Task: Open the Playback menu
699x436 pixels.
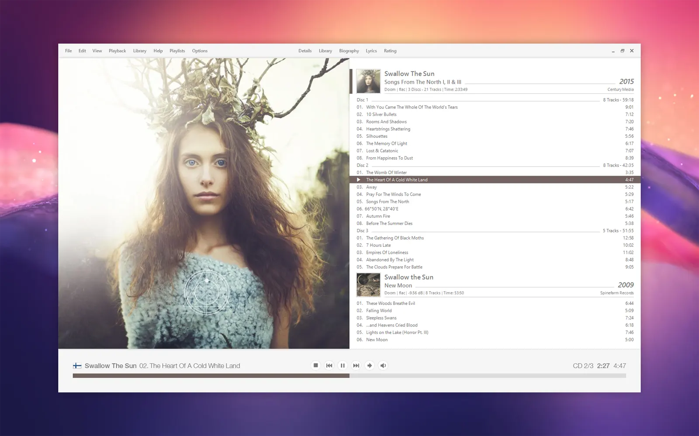Action: point(117,51)
